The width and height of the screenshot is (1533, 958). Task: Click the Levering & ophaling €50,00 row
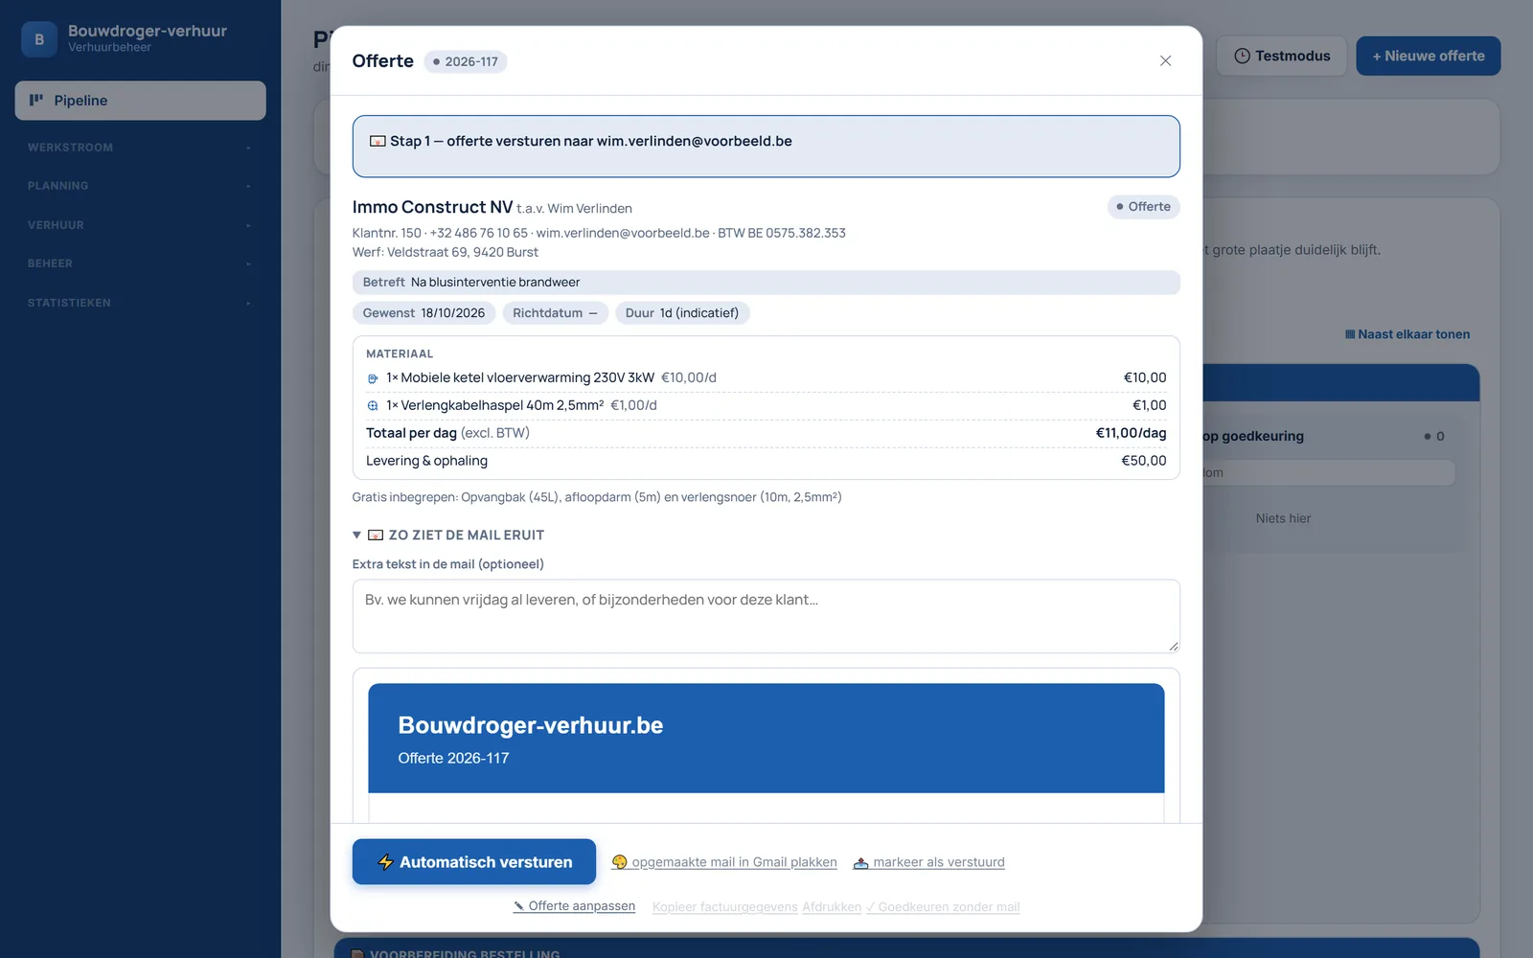point(766,461)
